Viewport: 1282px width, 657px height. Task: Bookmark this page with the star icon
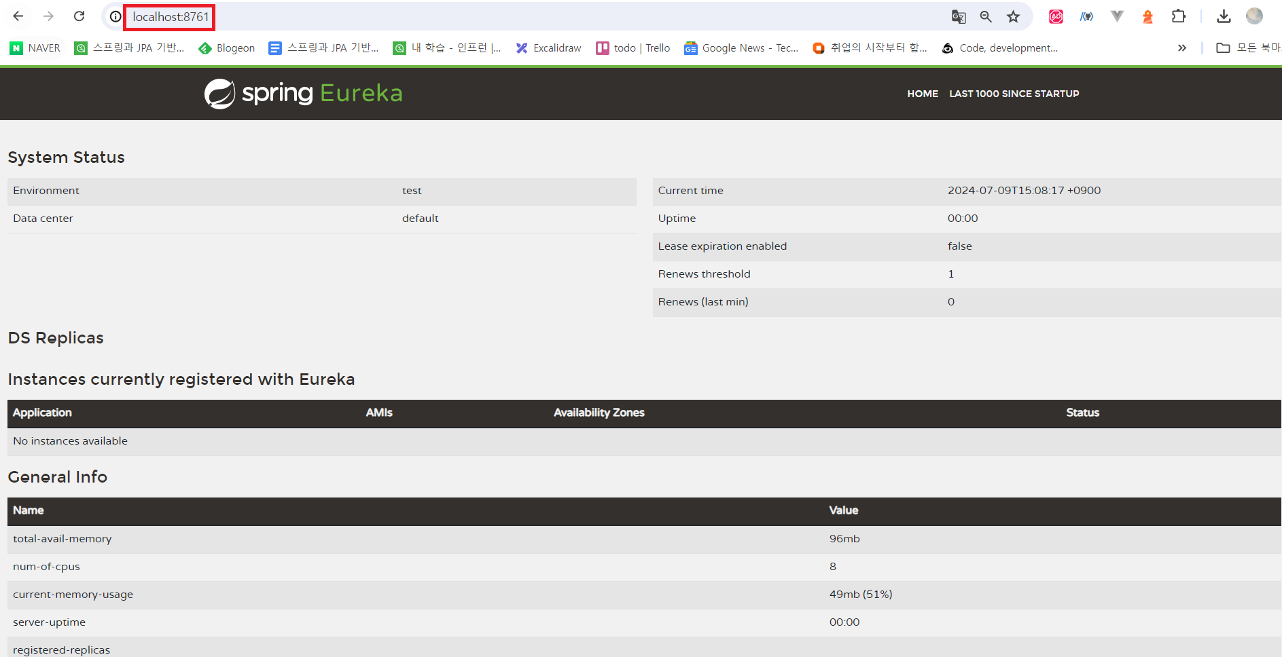[1014, 17]
